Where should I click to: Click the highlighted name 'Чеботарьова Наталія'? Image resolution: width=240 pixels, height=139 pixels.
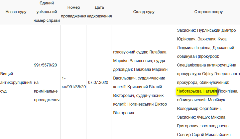coord(197,91)
